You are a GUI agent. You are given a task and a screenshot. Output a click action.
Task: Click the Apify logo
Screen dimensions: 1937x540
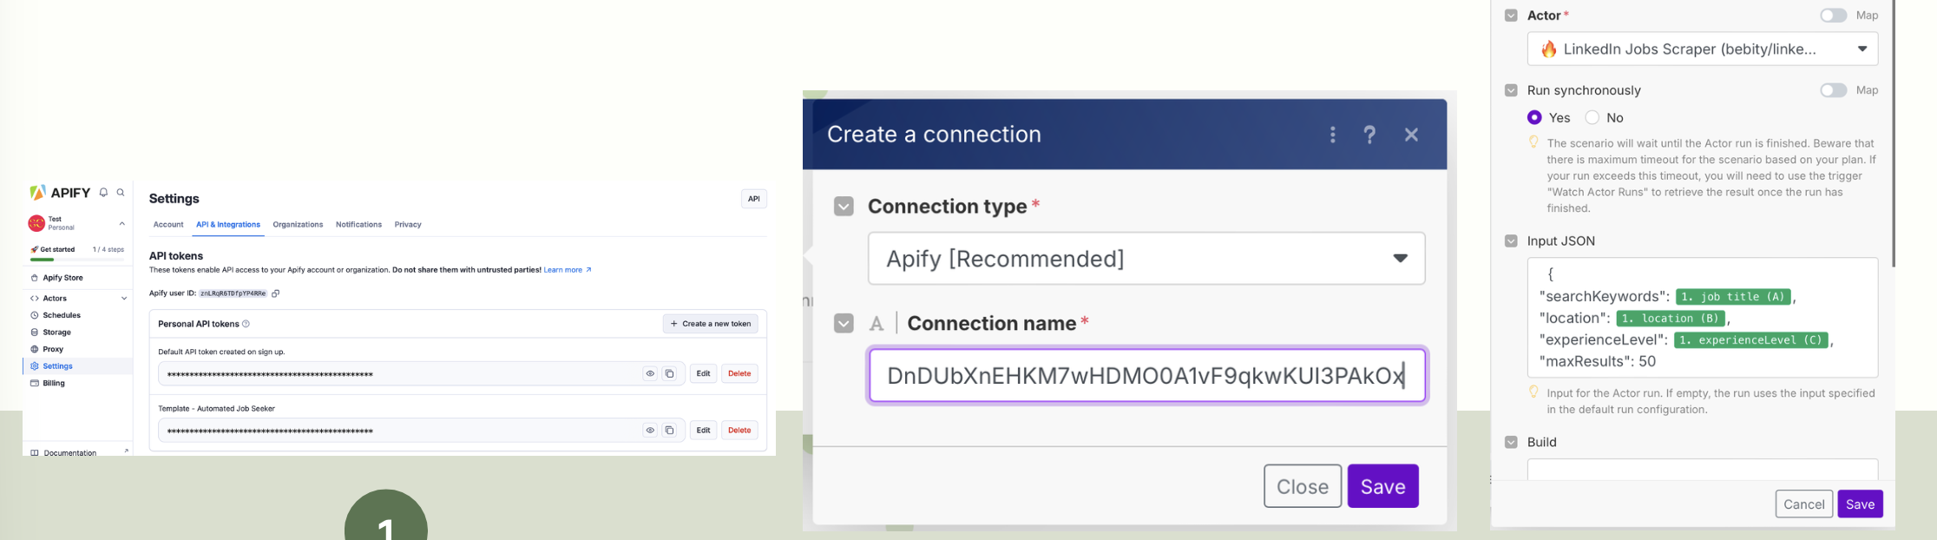61,193
